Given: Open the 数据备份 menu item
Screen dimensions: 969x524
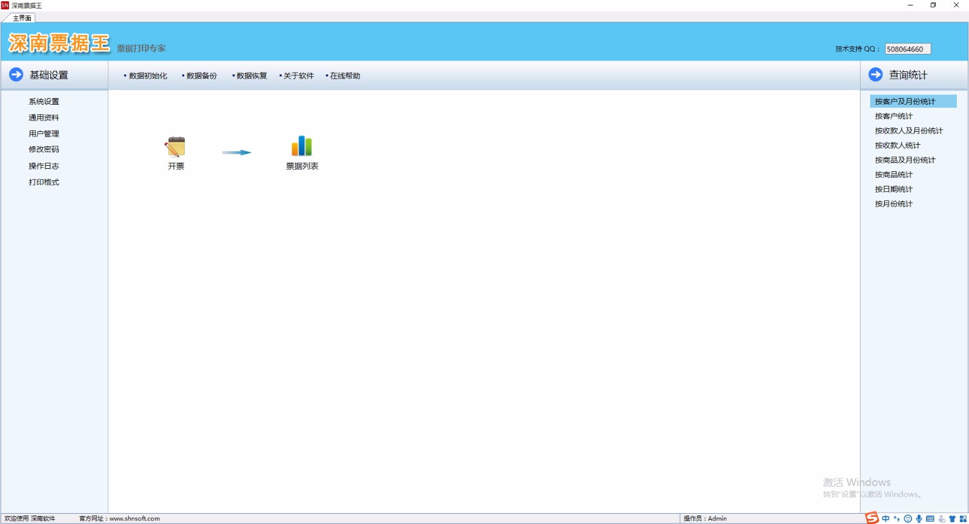Looking at the screenshot, I should (202, 76).
